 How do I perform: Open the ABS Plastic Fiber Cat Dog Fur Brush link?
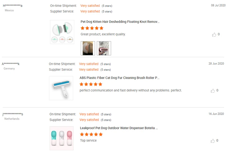pos(120,78)
